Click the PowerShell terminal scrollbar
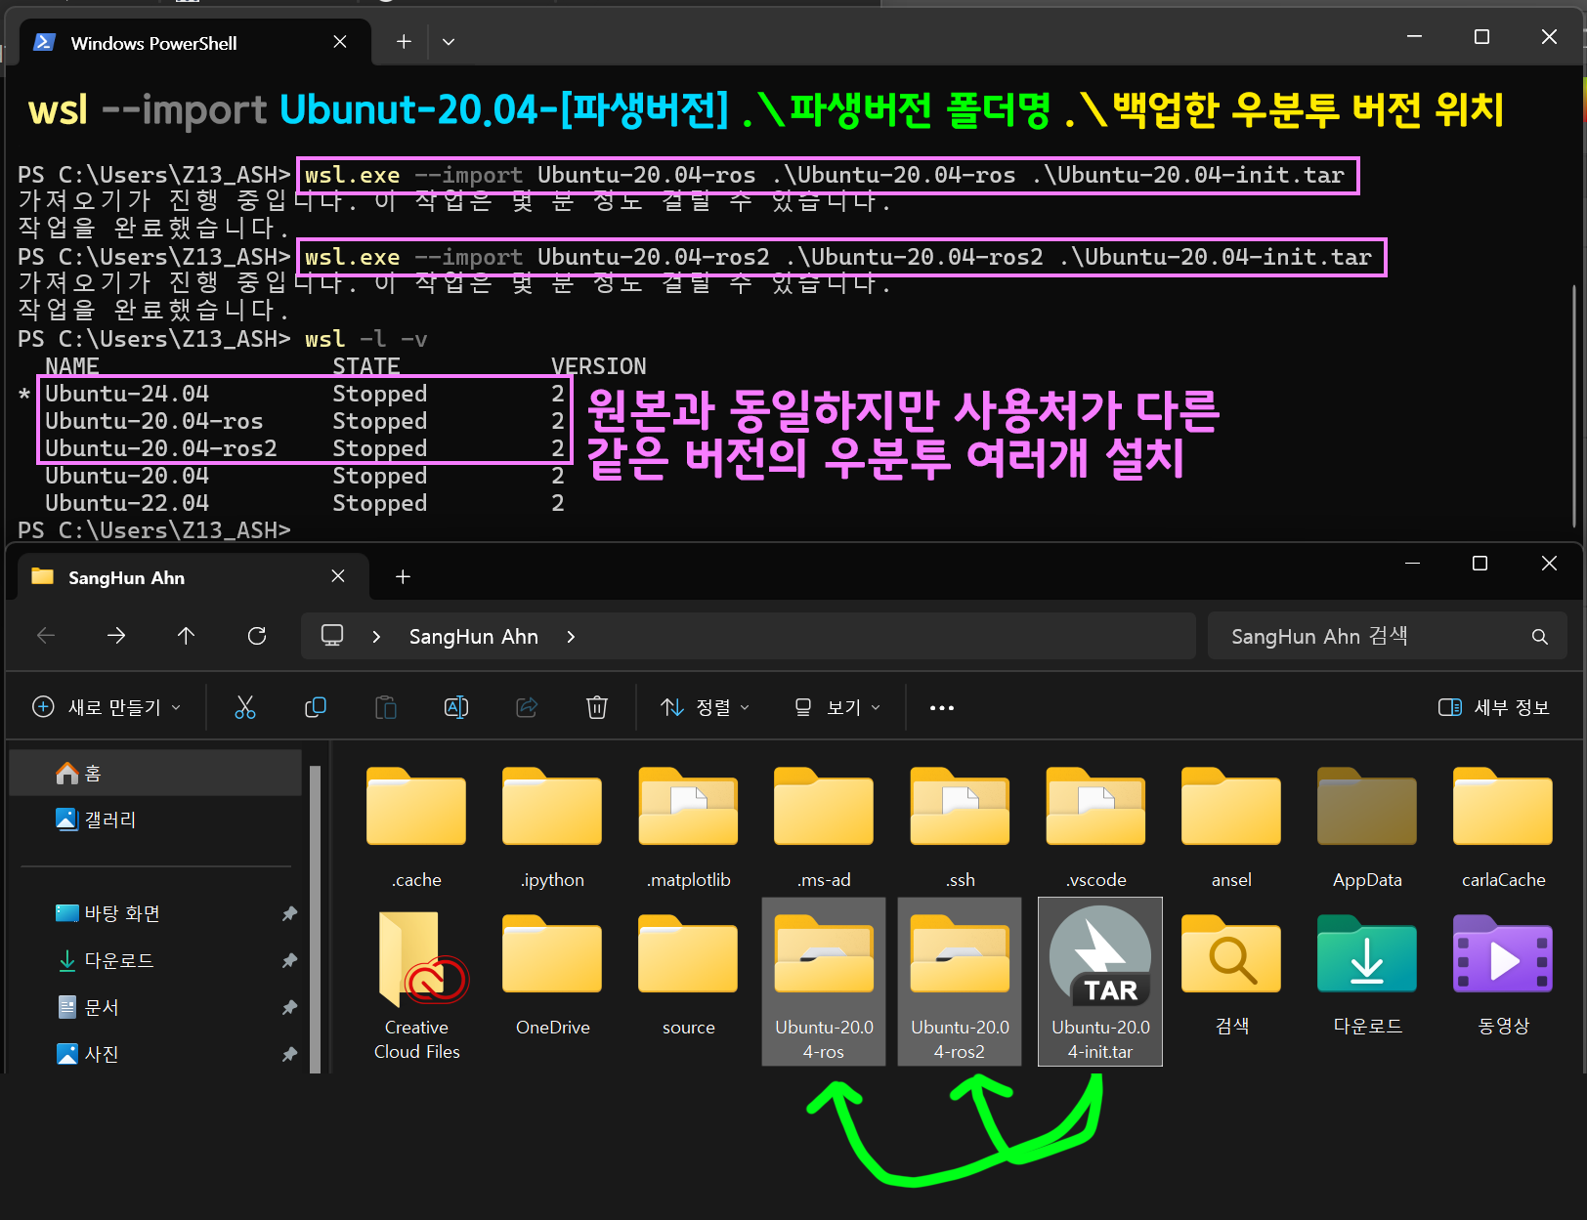This screenshot has height=1220, width=1587. [x=1574, y=408]
